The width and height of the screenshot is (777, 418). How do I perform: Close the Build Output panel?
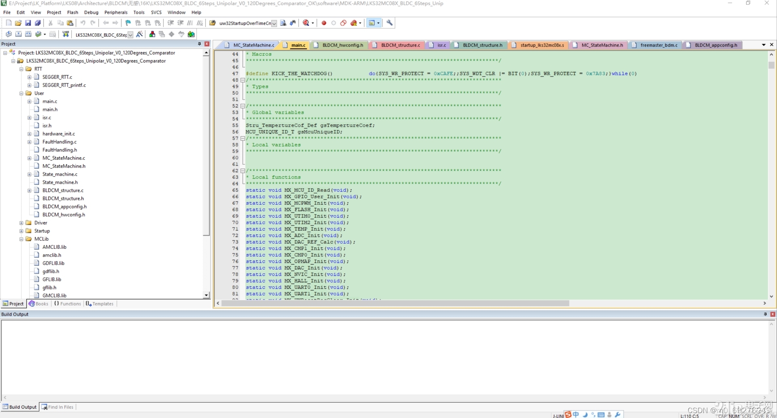[773, 314]
